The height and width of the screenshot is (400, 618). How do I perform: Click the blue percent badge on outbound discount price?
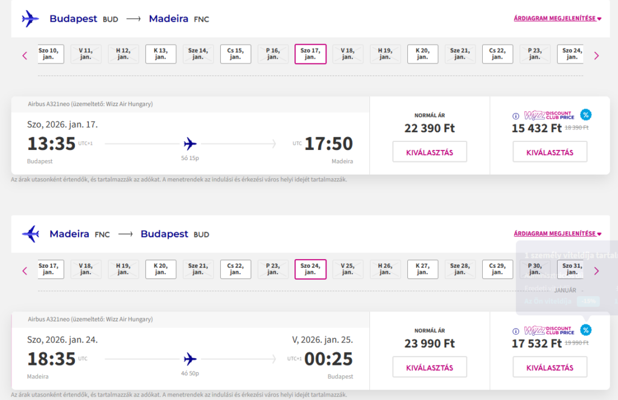click(x=585, y=115)
